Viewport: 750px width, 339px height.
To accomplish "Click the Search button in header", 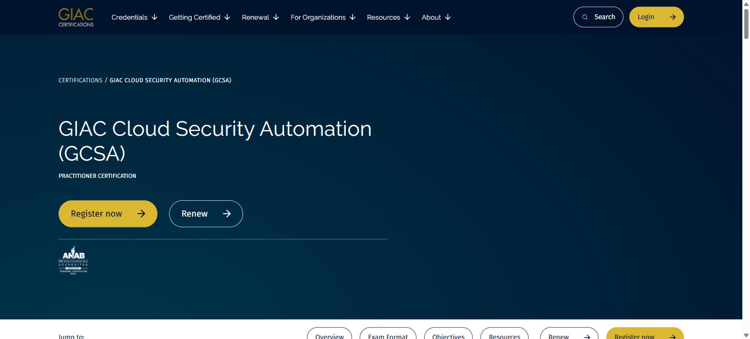I will tap(598, 17).
